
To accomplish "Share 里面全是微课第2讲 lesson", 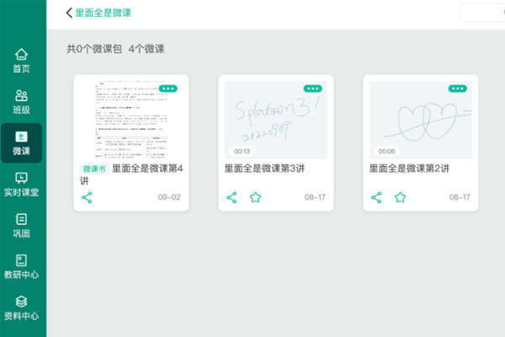I will tap(376, 197).
